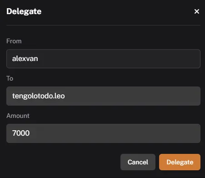This screenshot has height=178, width=205.
Task: Place cursor after alexvan in From field
Action: click(39, 59)
